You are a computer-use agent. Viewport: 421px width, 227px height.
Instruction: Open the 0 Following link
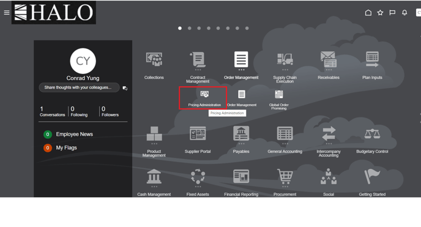tap(79, 111)
